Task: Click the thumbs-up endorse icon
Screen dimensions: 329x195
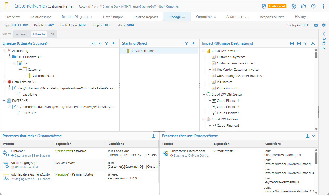Action: 304,6
